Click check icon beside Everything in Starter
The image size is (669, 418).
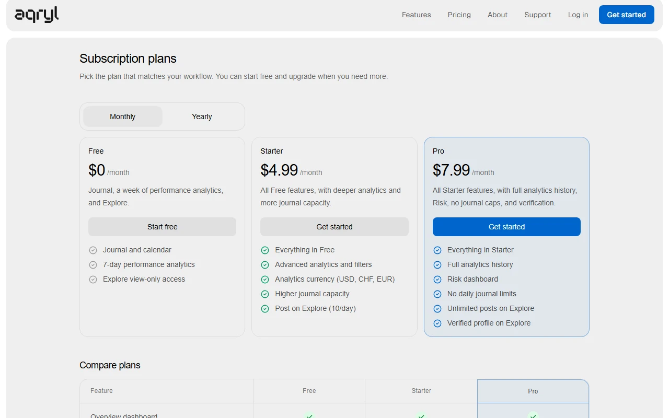[x=437, y=250]
